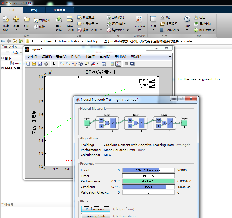Click Analyze Code (分析代码)

click(115, 17)
